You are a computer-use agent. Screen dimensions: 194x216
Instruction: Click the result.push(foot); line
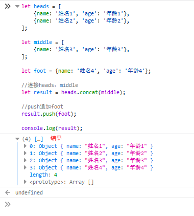(49, 114)
